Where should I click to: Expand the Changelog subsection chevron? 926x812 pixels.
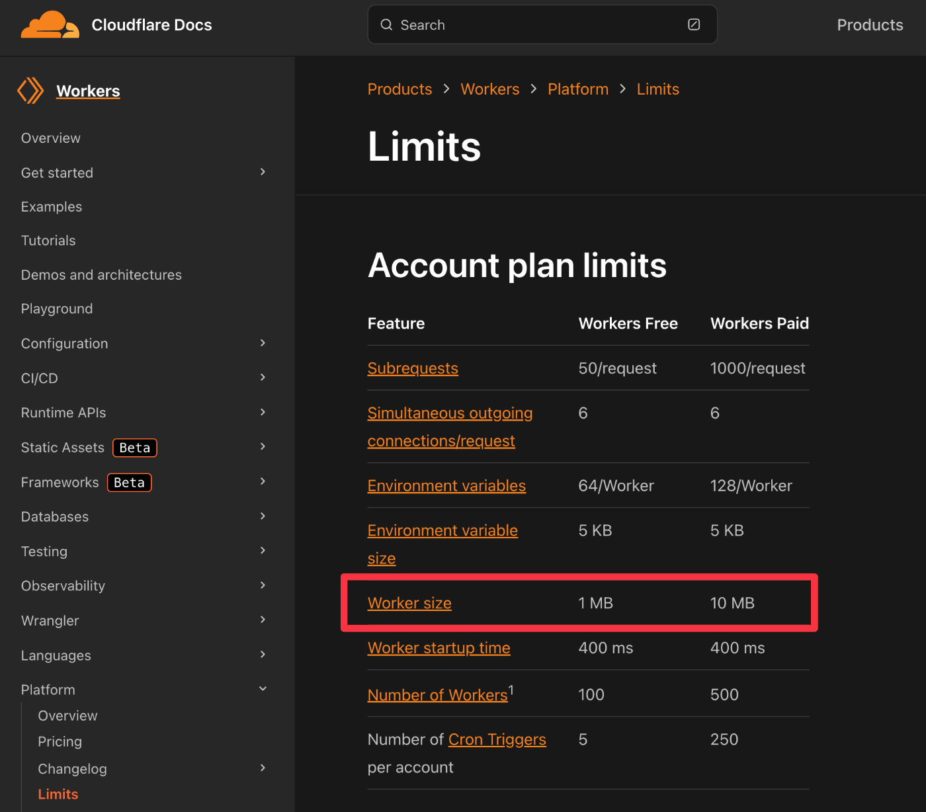click(x=263, y=768)
